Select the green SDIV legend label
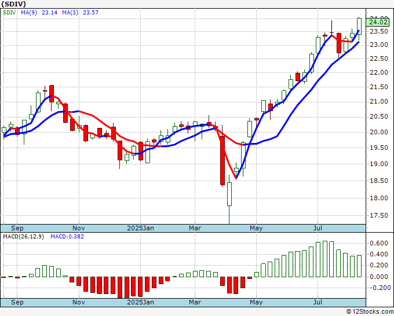The height and width of the screenshot is (316, 394). tap(9, 13)
